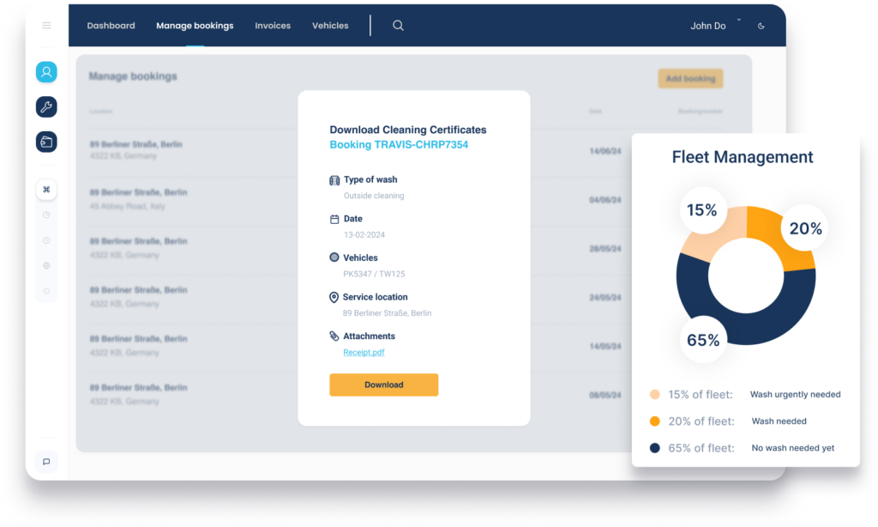Select the wallet sidebar icon

point(46,142)
